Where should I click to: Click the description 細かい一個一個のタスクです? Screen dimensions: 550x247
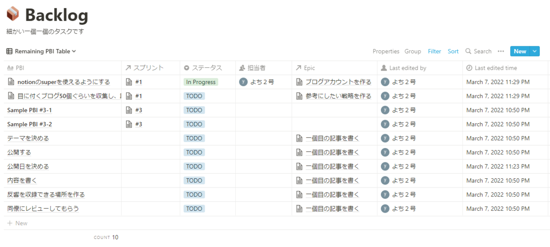(x=45, y=32)
